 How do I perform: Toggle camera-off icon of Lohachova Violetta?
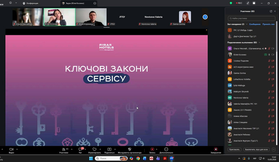tap(273, 79)
